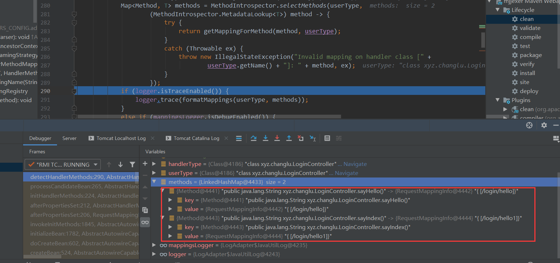Click the Frames filter funnel icon
The image size is (560, 263).
pyautogui.click(x=132, y=165)
